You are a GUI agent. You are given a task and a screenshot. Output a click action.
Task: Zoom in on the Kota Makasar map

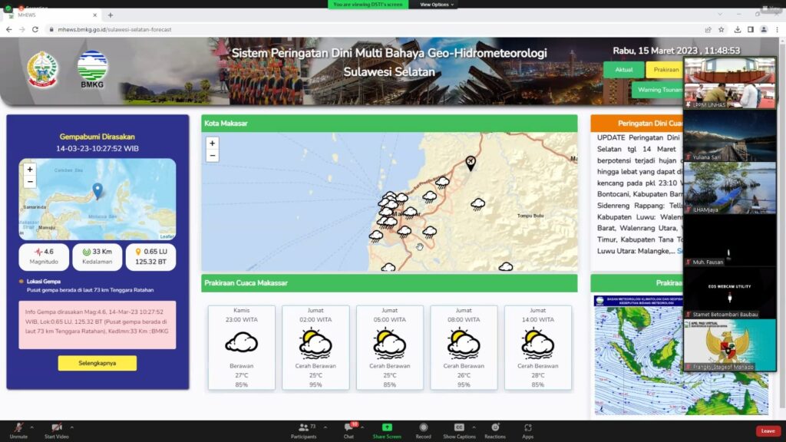pos(213,143)
